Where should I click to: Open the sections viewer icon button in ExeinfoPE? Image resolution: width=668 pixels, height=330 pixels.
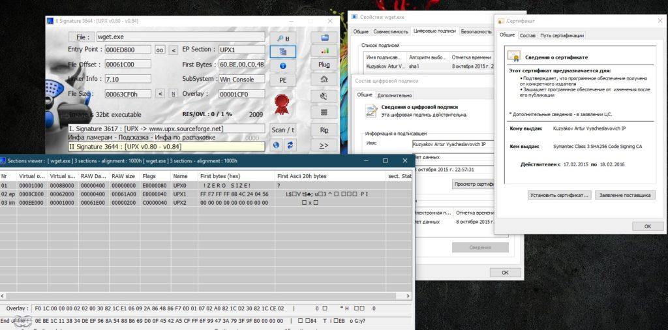point(283,52)
